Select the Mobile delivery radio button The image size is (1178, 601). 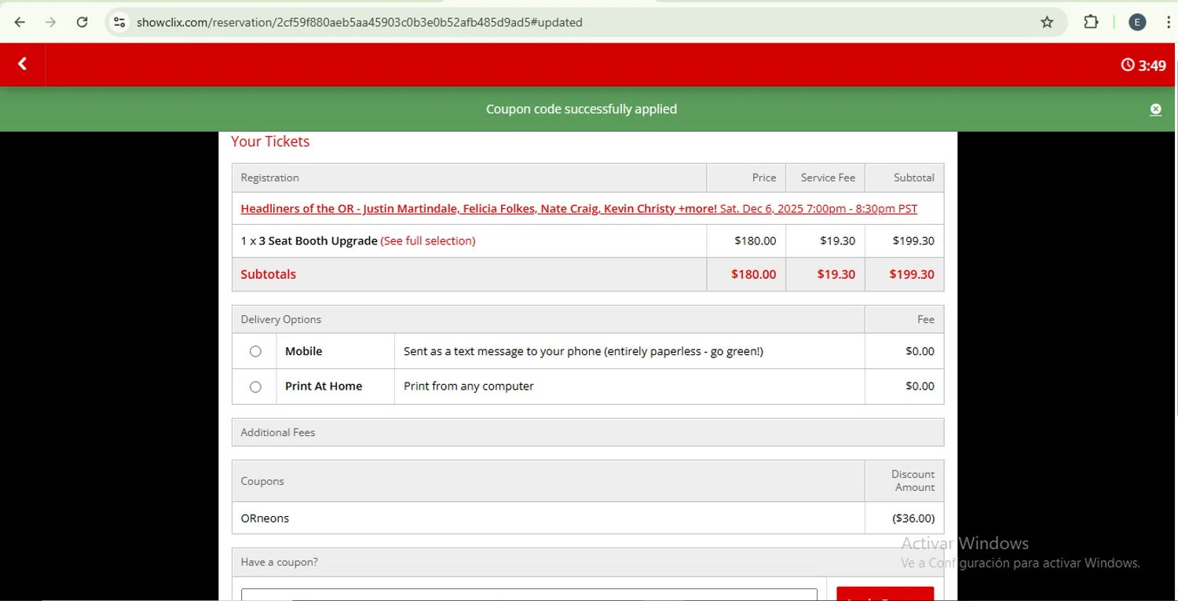pyautogui.click(x=255, y=351)
